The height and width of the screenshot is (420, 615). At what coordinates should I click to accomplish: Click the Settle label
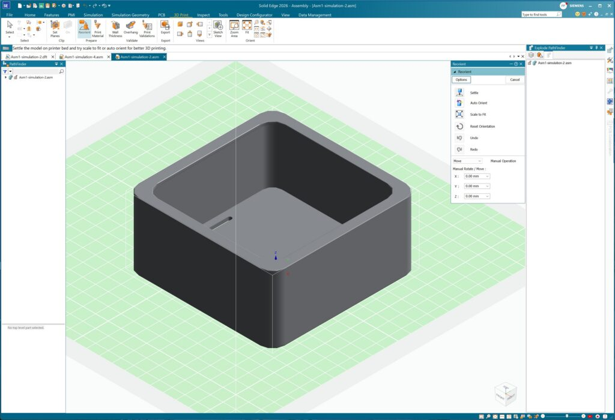point(474,93)
